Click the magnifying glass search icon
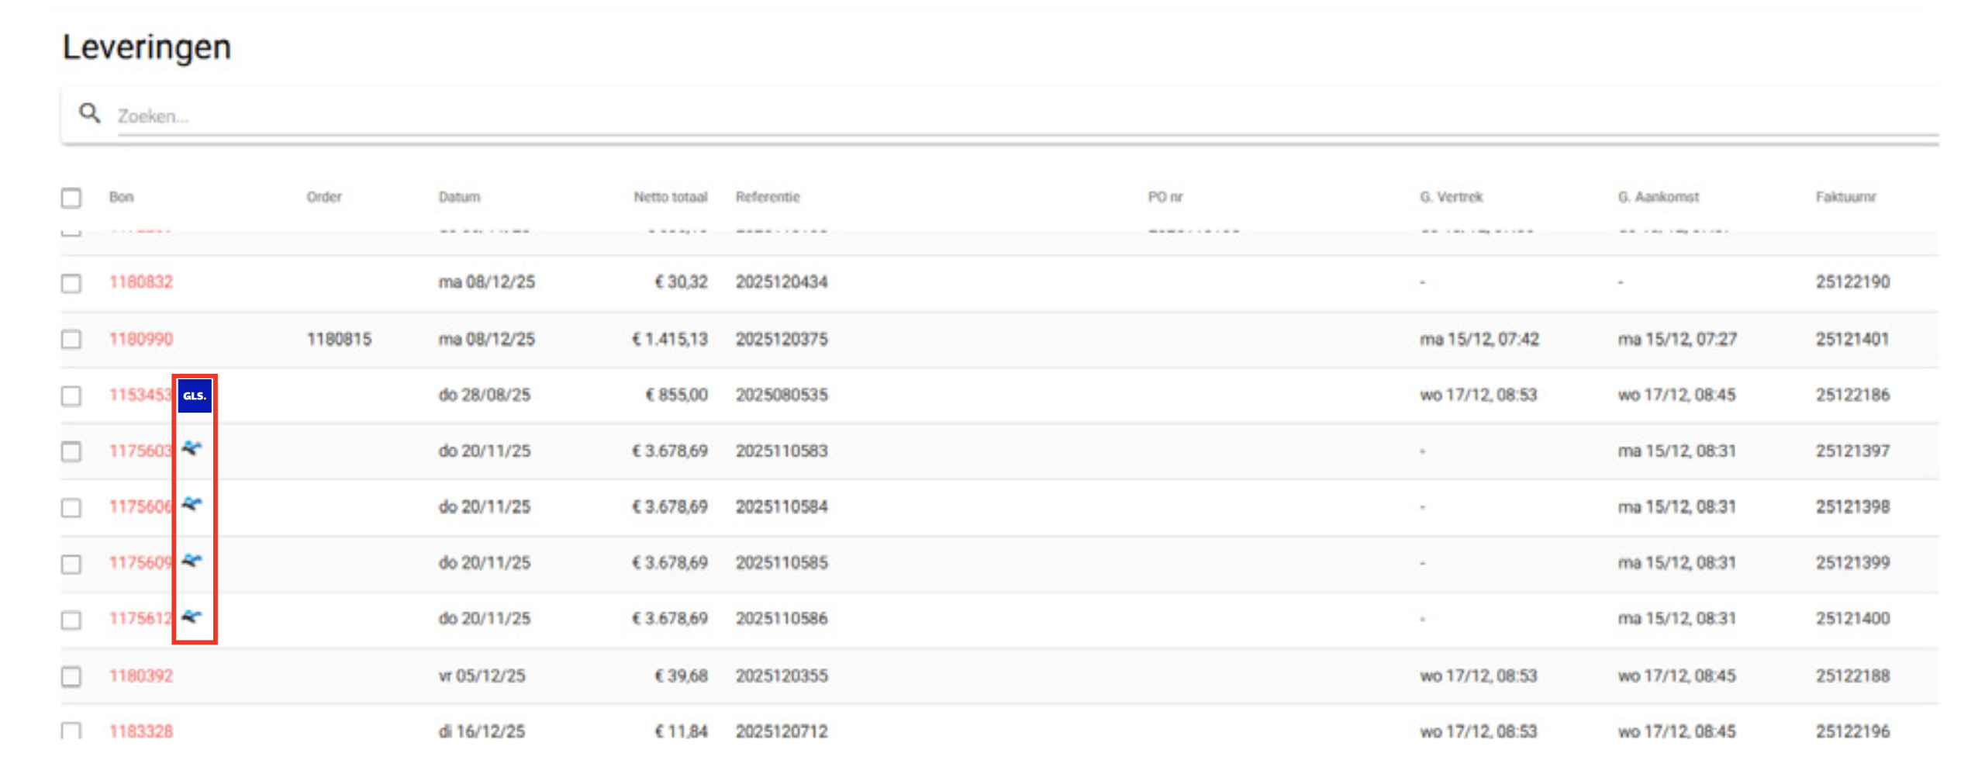Viewport: 1985px width, 767px height. tap(90, 114)
